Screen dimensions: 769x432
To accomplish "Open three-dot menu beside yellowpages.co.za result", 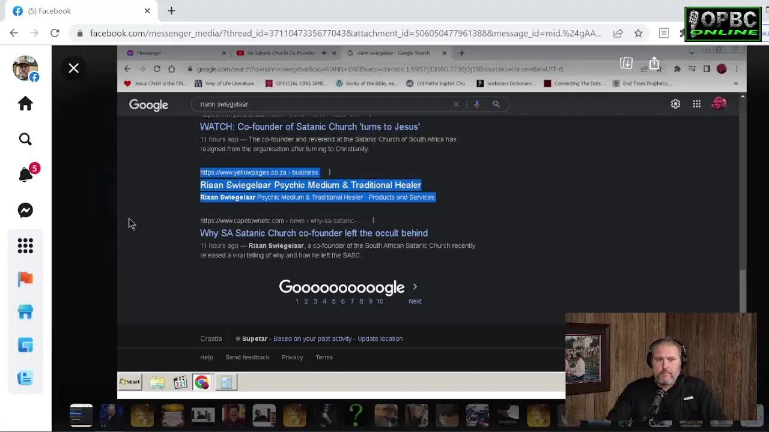I will tap(329, 172).
